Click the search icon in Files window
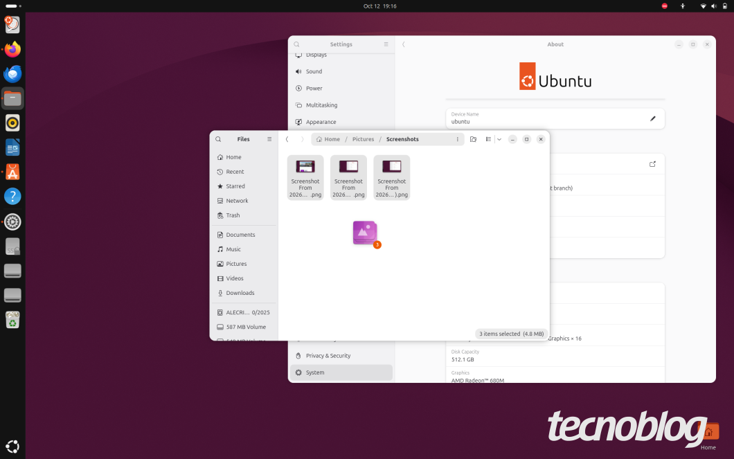The height and width of the screenshot is (459, 734). (218, 139)
